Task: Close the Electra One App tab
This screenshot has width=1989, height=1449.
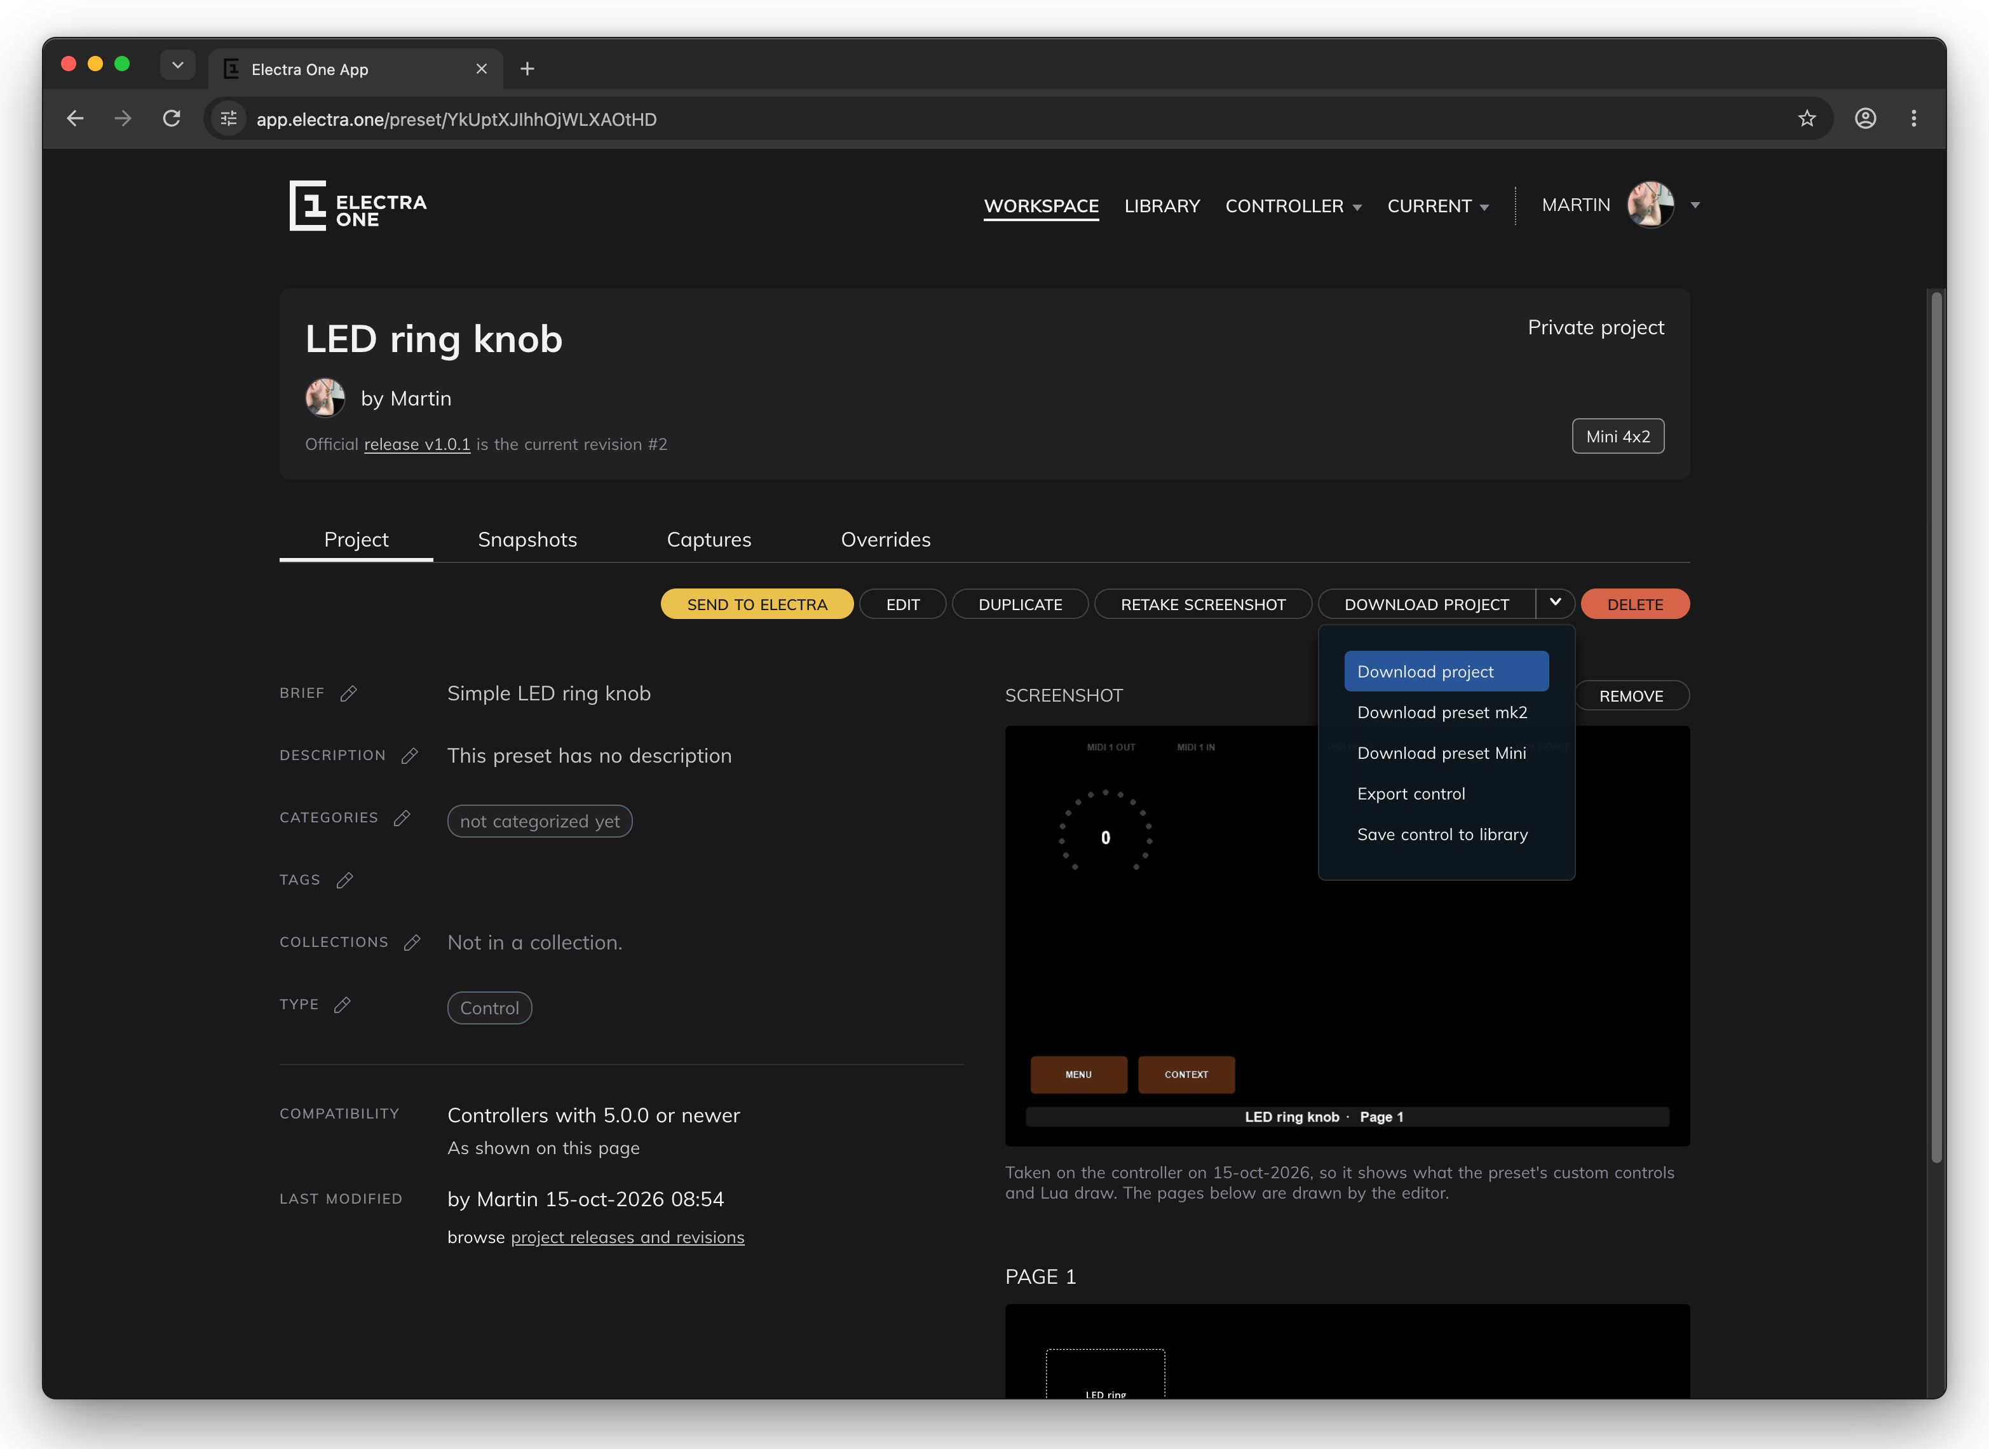Action: pos(482,69)
